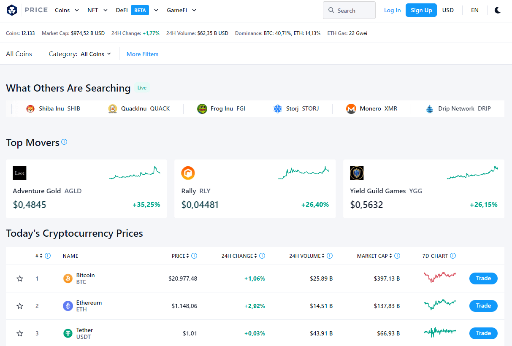
Task: Open the QuackInu coin icon
Action: [113, 109]
